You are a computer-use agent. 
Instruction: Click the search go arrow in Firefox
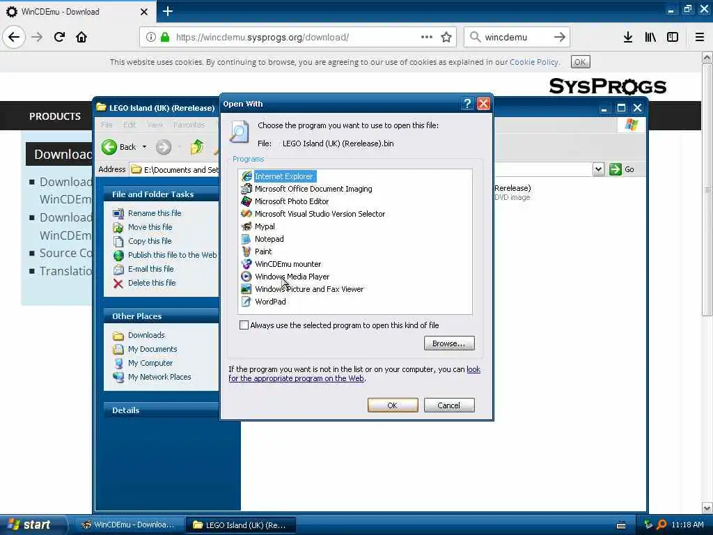560,37
